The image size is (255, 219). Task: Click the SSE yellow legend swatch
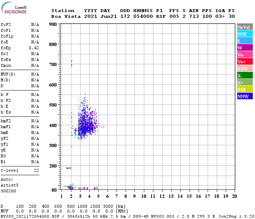pyautogui.click(x=245, y=89)
